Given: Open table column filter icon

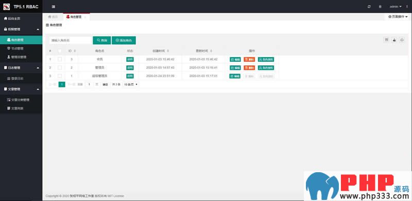Looking at the screenshot, I should click(x=387, y=40).
